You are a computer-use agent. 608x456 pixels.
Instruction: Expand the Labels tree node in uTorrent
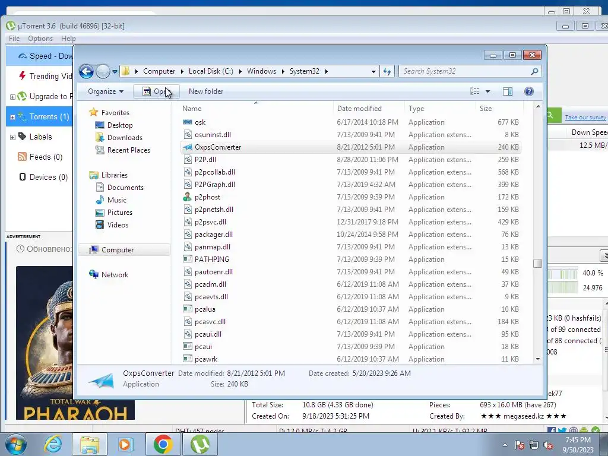point(12,137)
